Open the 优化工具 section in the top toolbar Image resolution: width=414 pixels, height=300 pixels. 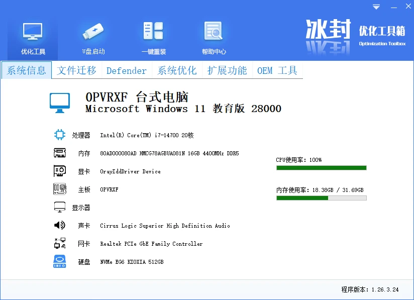[33, 39]
